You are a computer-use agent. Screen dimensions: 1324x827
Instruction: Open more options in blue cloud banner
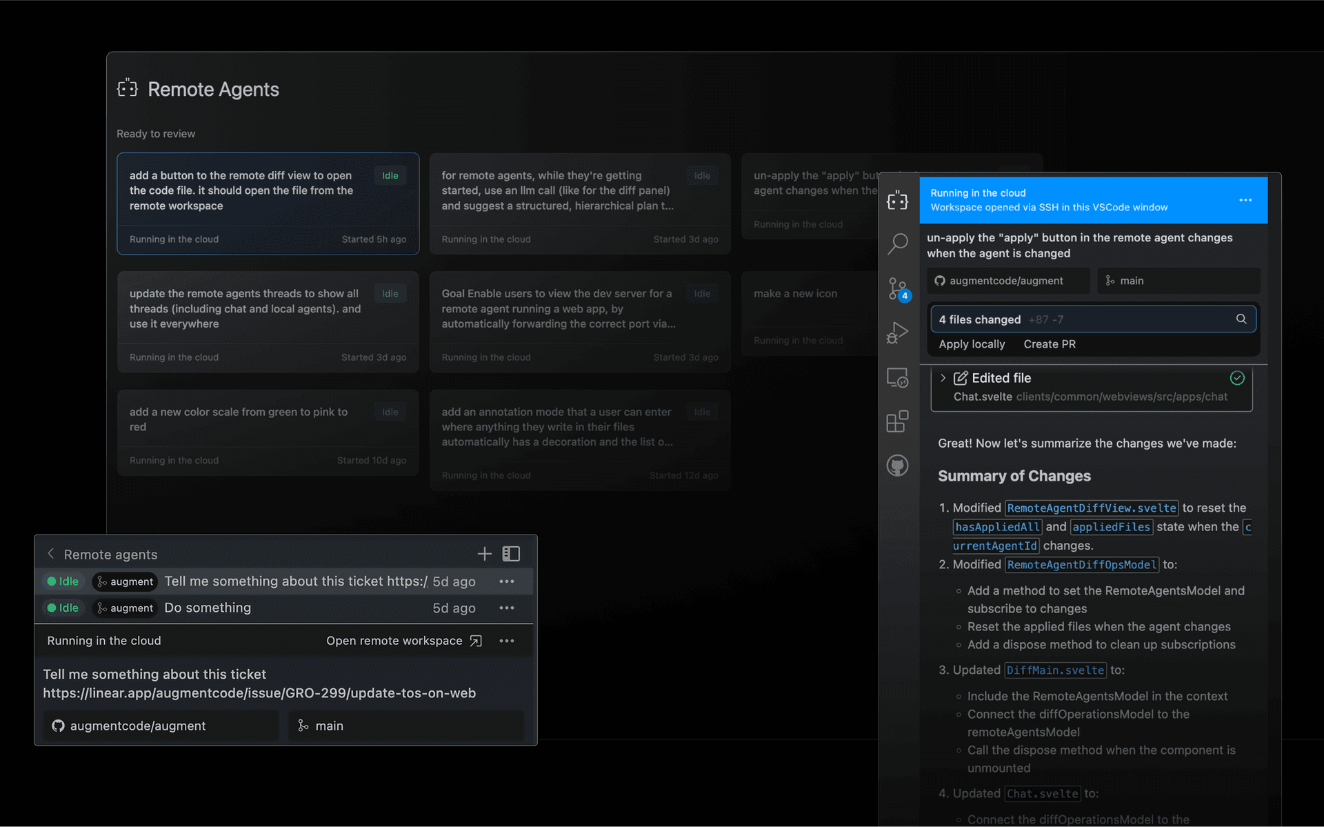point(1245,200)
